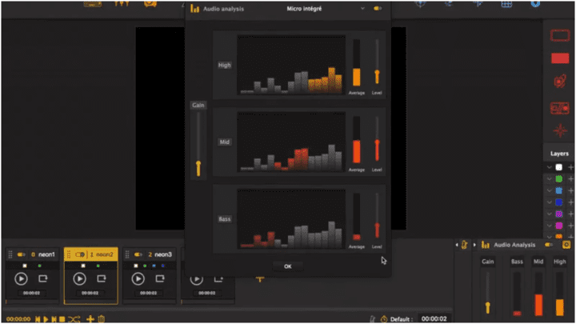
Task: Toggle the Audio analysis dialog power switch
Action: [378, 9]
